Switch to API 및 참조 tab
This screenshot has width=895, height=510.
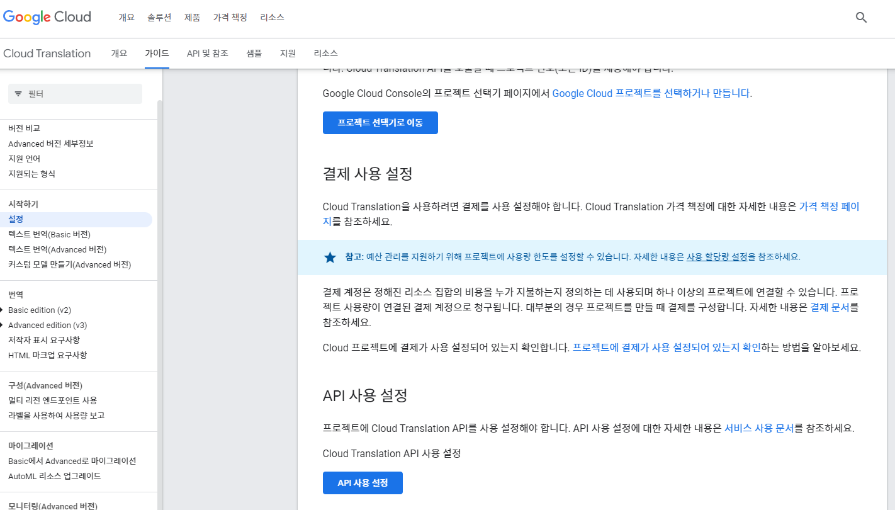click(208, 54)
